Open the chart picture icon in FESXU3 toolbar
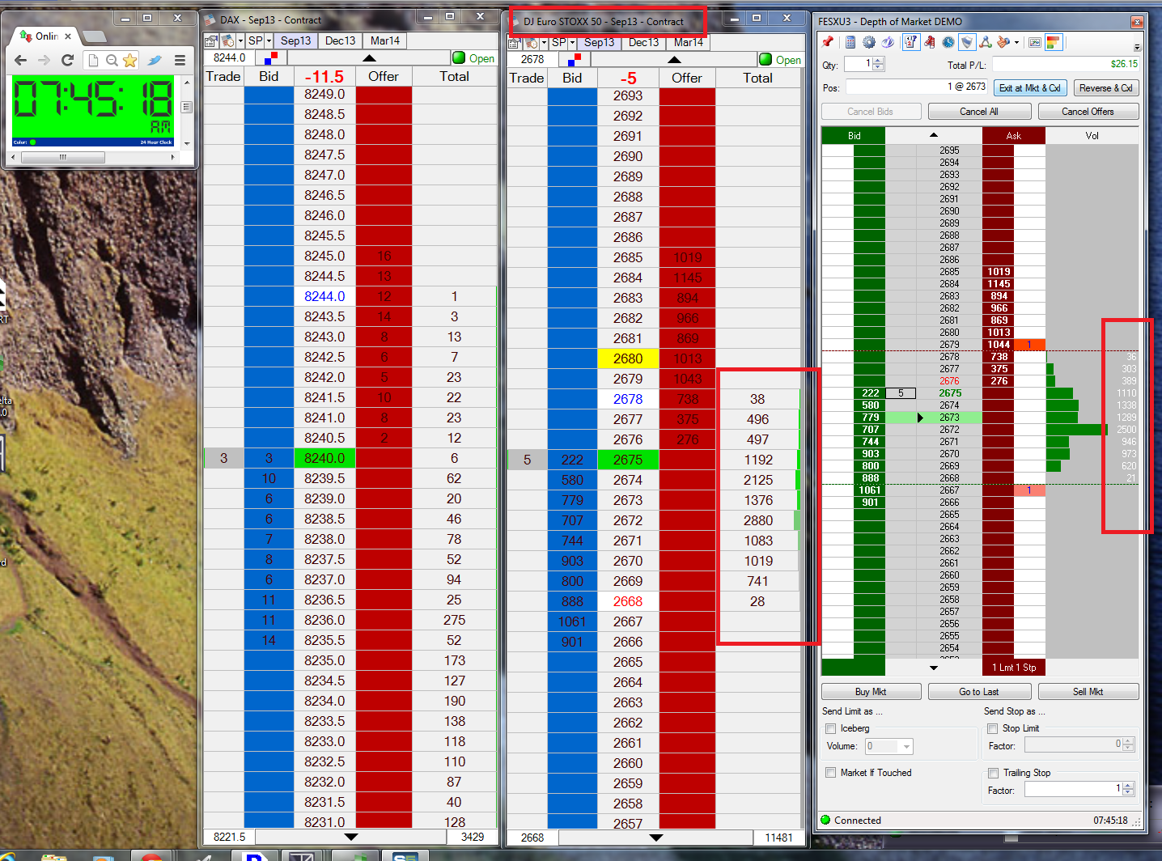1162x861 pixels. point(1034,42)
